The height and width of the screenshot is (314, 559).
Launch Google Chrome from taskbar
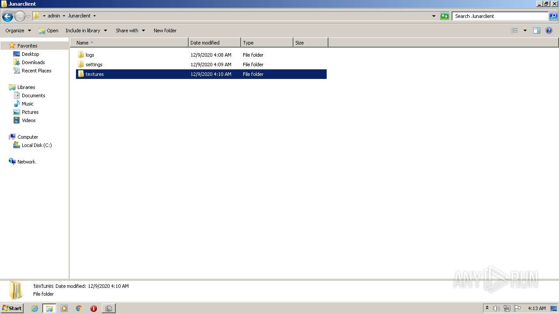[x=79, y=308]
